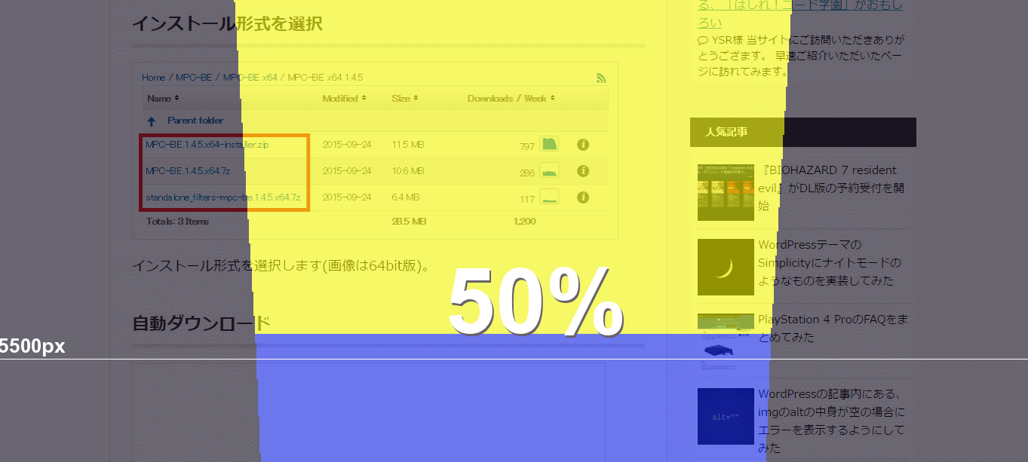Click the 2015-09-24 date in the installer.zip row
Viewport: 1028px width, 462px height.
coord(347,144)
